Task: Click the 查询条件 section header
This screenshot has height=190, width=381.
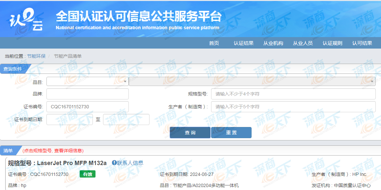Action: [x=13, y=69]
